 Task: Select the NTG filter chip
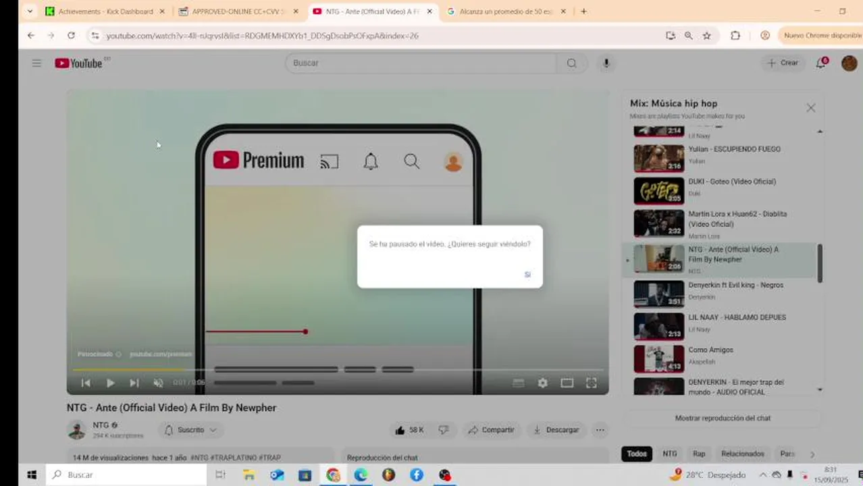pos(669,454)
